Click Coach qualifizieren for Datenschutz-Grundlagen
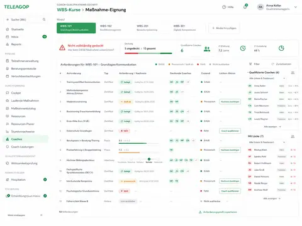 (x=230, y=131)
